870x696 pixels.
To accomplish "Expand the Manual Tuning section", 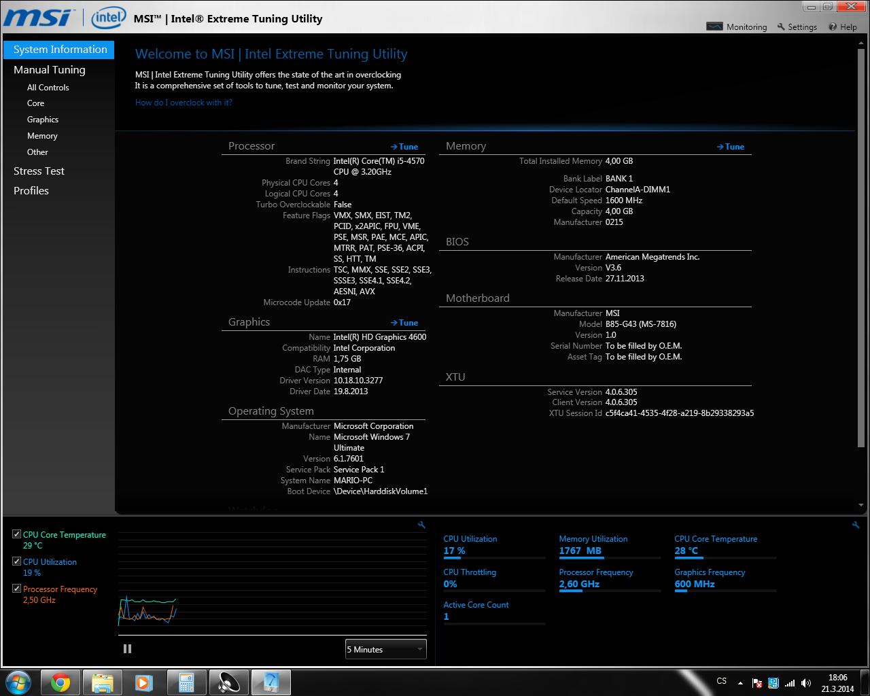I will pos(50,70).
